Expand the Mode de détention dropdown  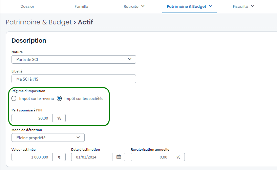48,137
